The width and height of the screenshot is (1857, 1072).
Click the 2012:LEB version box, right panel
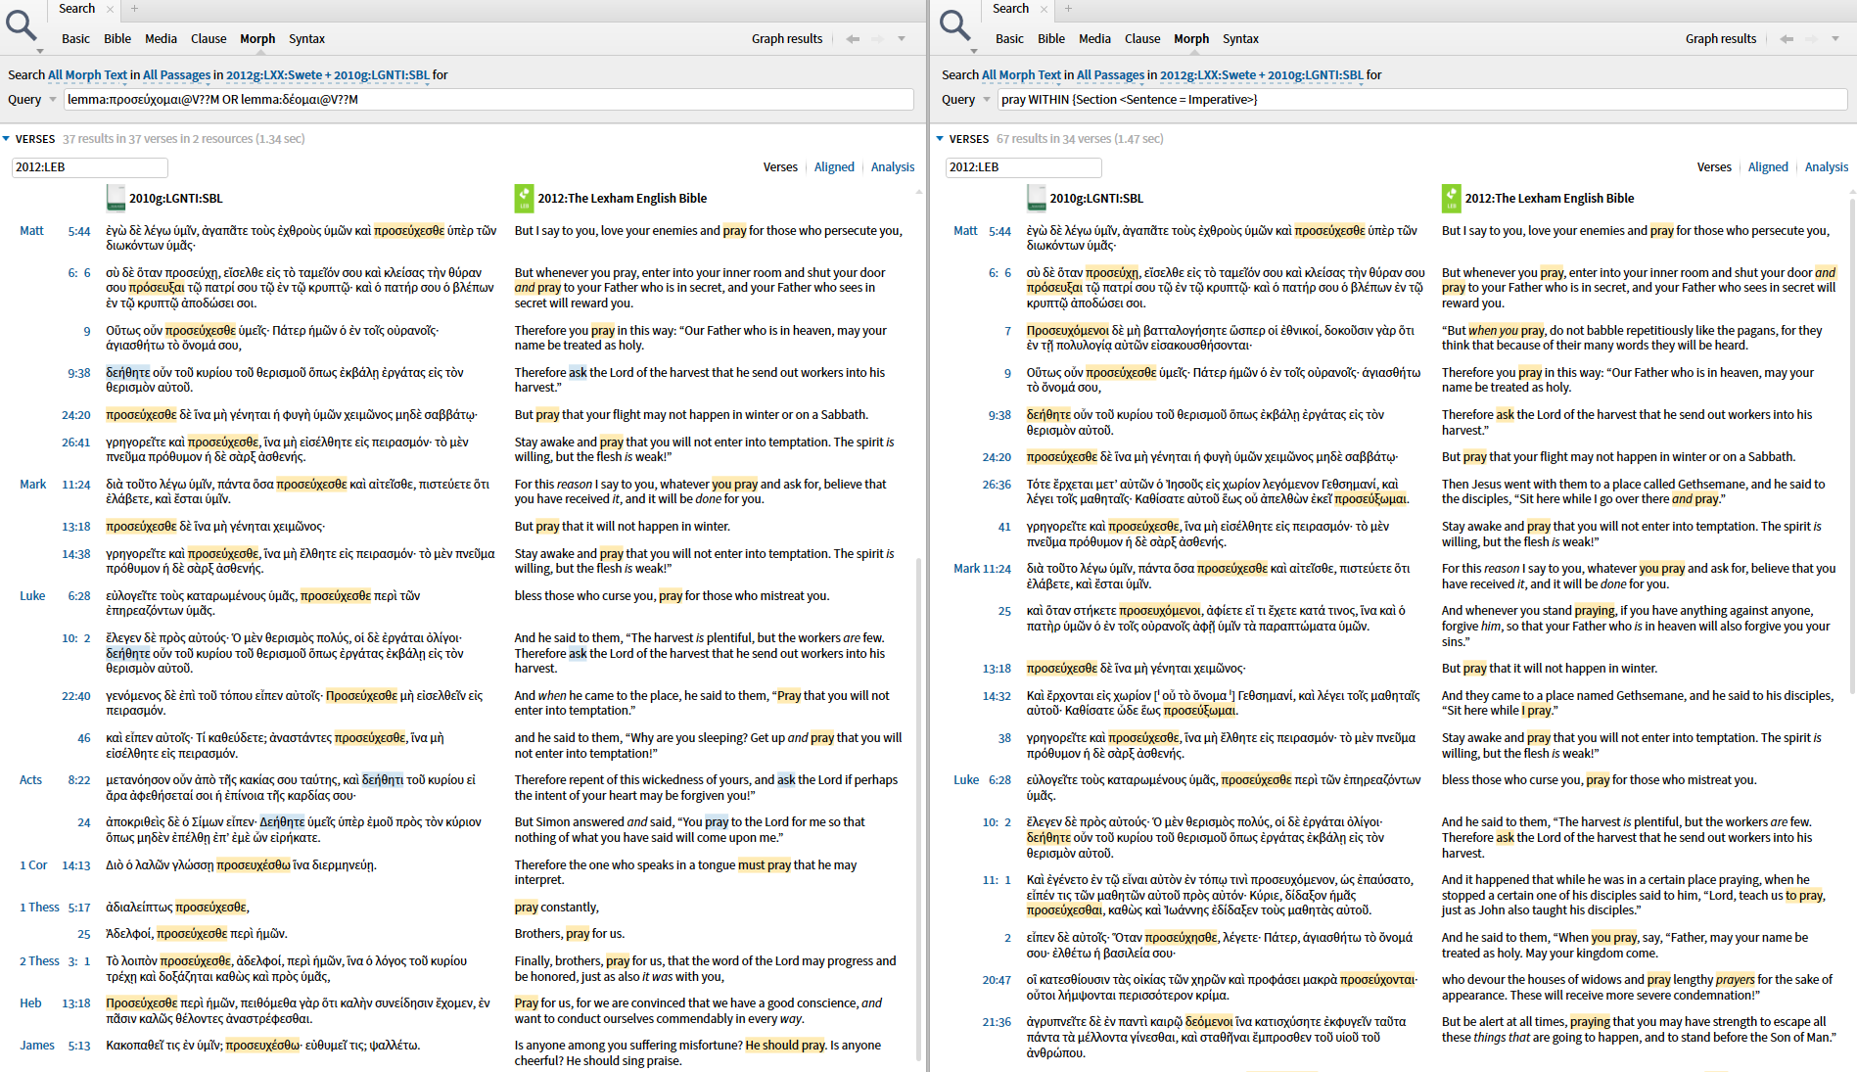[x=1024, y=167]
